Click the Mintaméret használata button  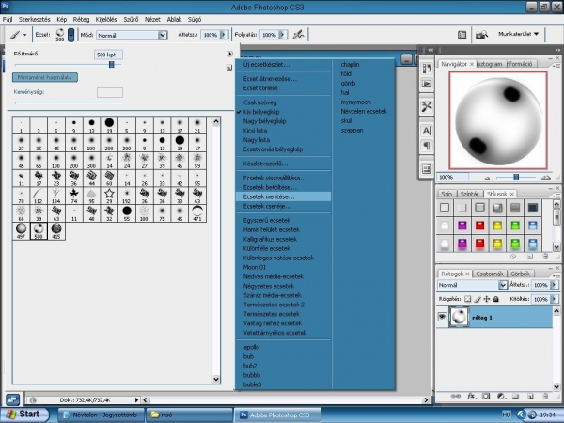click(x=45, y=77)
